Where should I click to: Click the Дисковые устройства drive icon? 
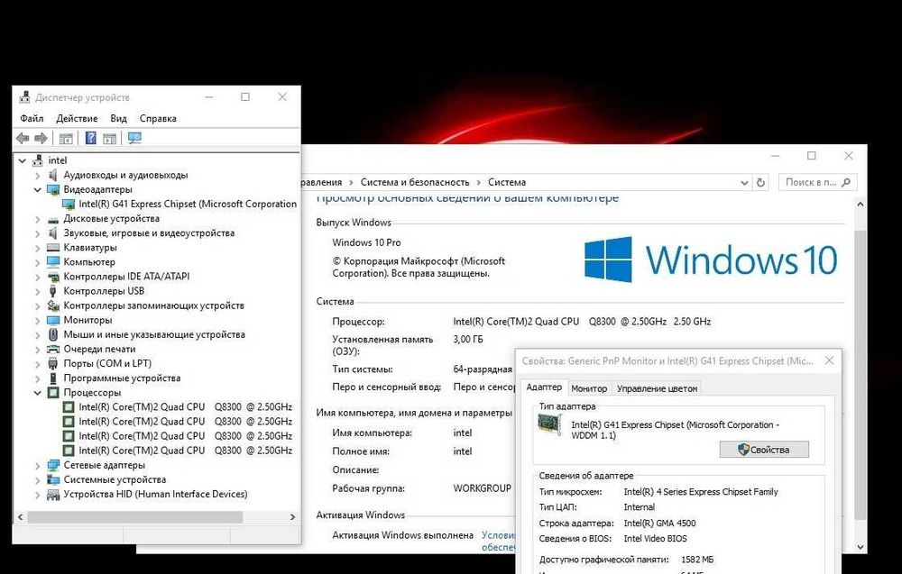pos(53,218)
